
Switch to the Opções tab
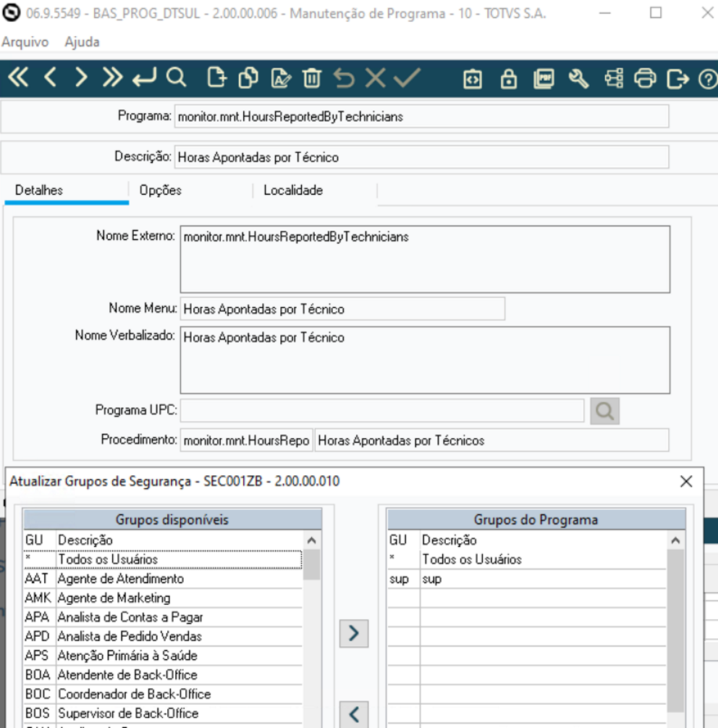tap(160, 191)
